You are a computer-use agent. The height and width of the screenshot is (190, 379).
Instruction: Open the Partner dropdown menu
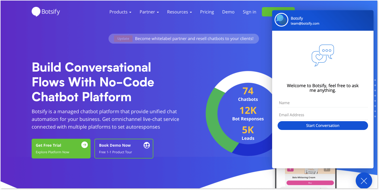pyautogui.click(x=149, y=12)
